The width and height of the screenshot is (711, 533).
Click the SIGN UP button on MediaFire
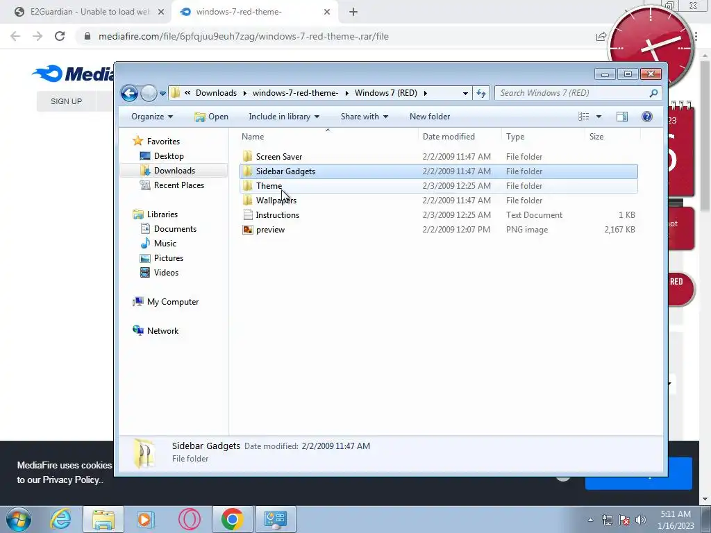click(x=66, y=101)
